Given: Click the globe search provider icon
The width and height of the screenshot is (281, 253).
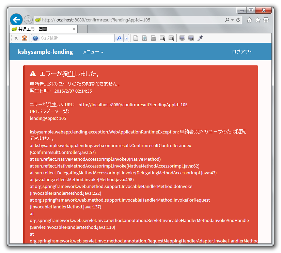Looking at the screenshot, I should point(35,38).
